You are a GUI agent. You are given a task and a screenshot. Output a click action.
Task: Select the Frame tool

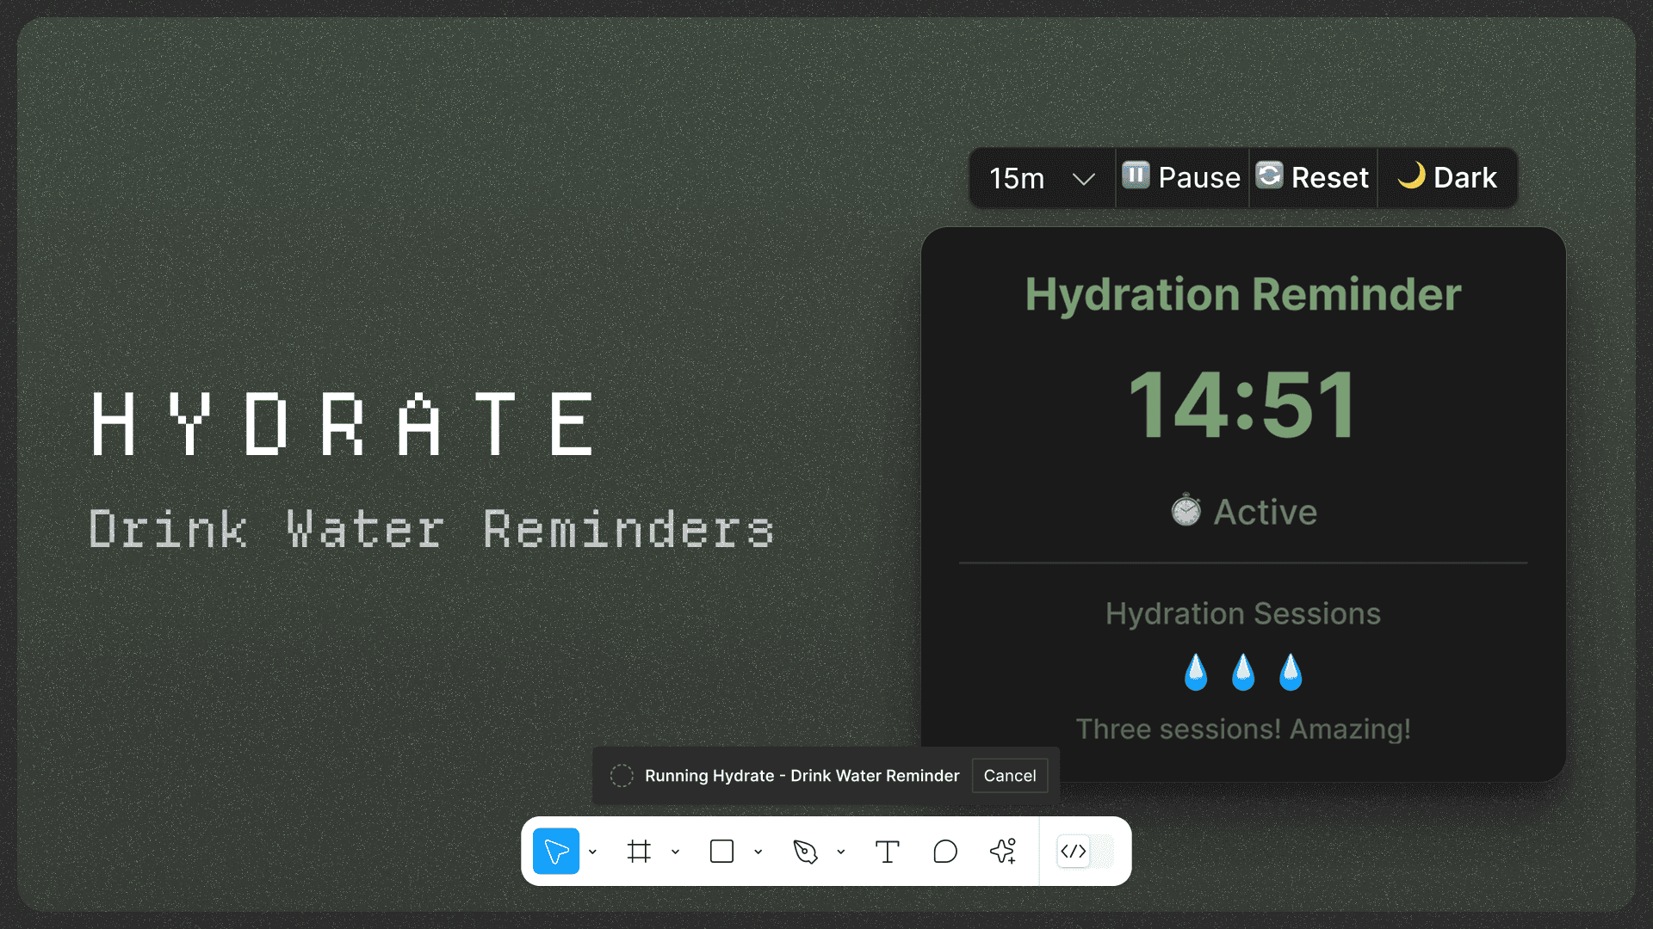639,852
